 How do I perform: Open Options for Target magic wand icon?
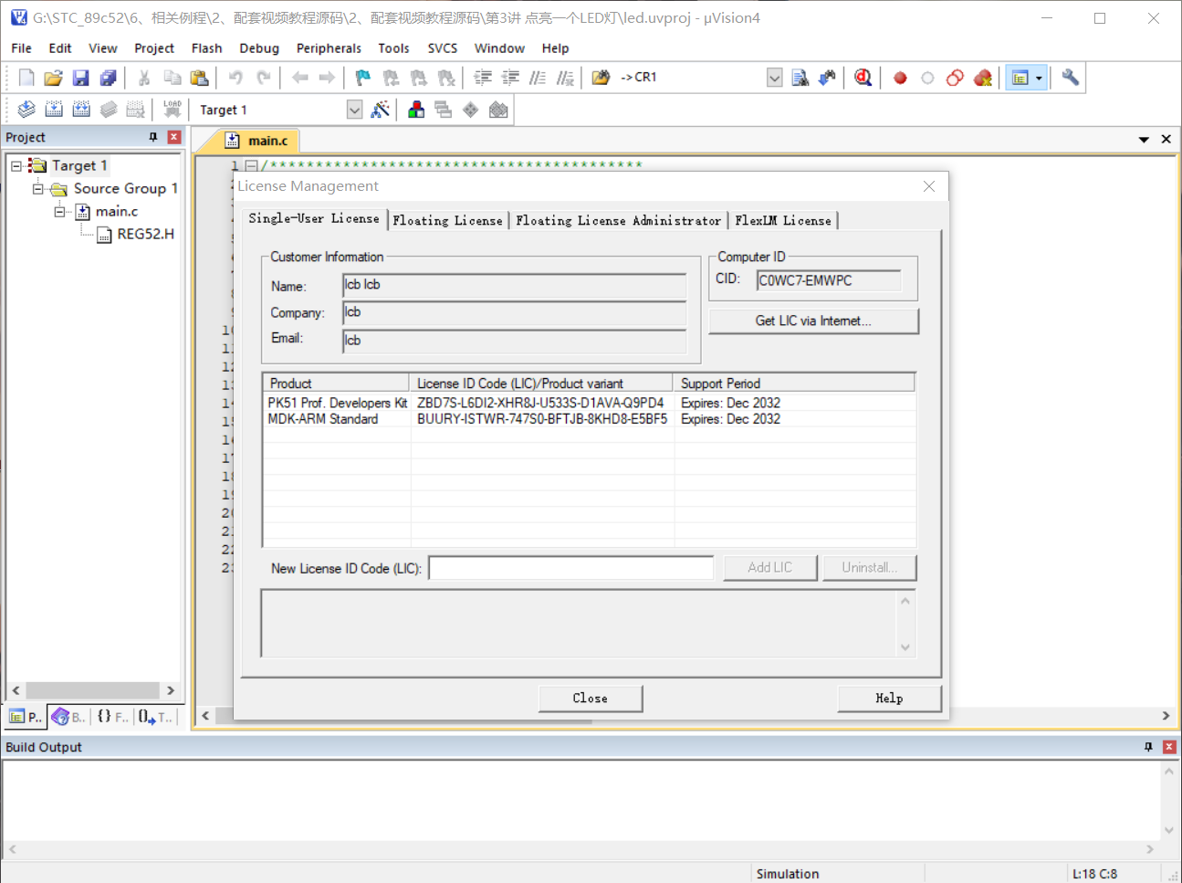pos(381,110)
